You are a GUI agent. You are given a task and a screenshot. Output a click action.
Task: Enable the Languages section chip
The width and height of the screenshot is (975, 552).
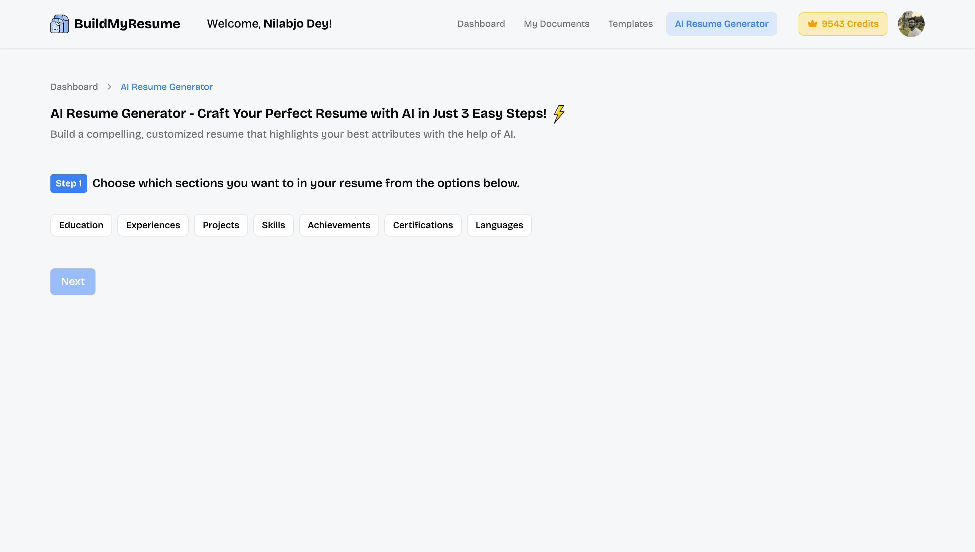pyautogui.click(x=499, y=225)
